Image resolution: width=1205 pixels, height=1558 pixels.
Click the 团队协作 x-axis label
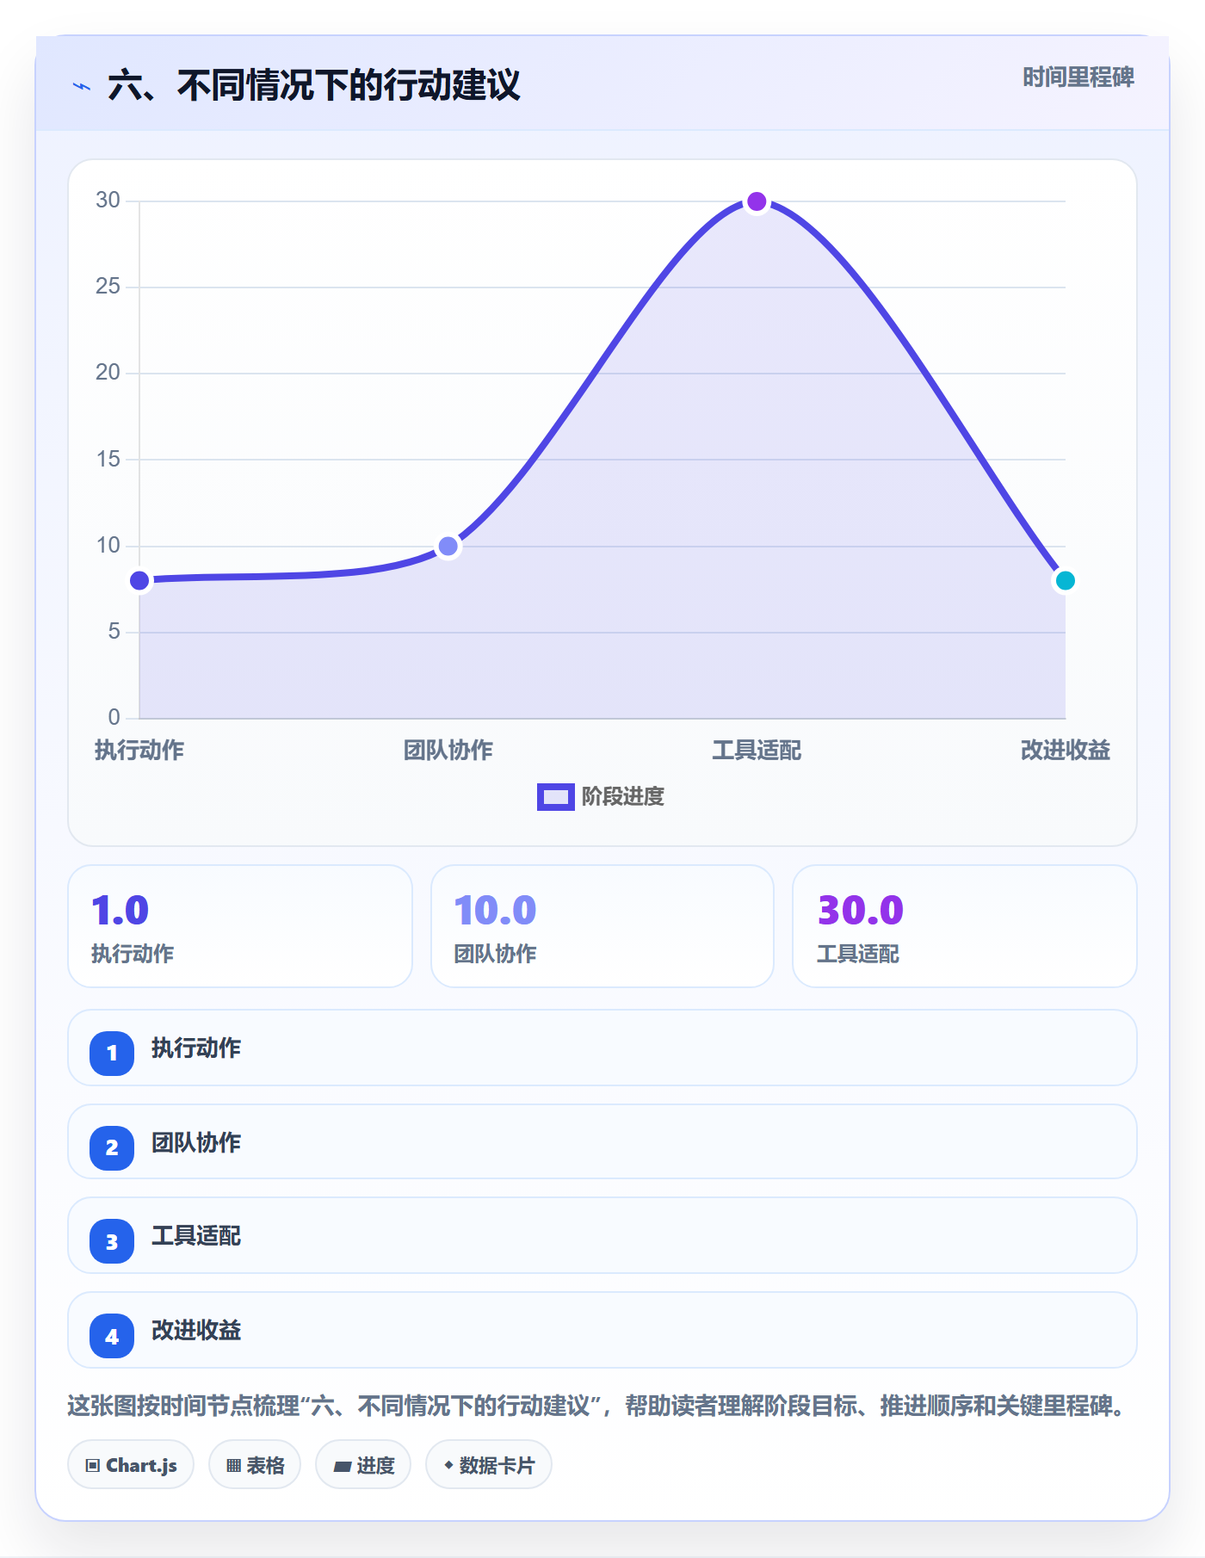point(448,751)
